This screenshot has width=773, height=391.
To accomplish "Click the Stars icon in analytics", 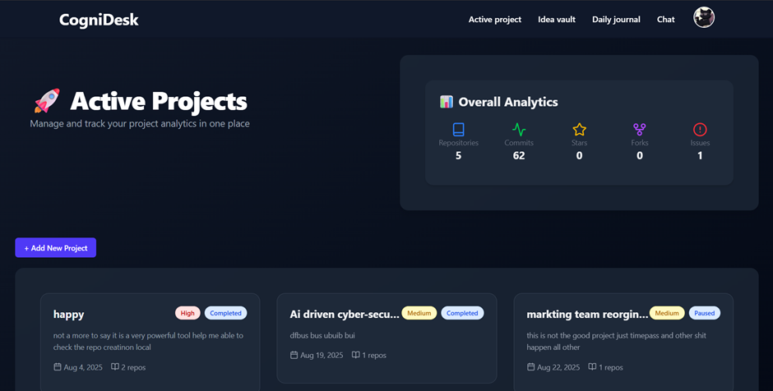I will tap(579, 130).
